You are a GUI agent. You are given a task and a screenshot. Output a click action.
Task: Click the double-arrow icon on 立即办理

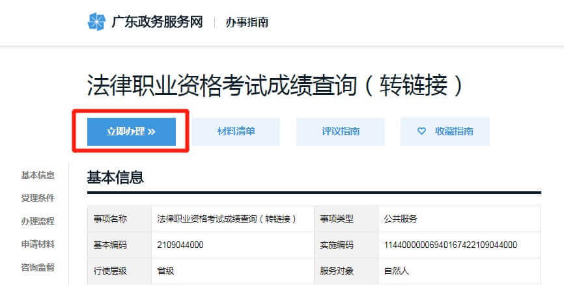tap(152, 131)
